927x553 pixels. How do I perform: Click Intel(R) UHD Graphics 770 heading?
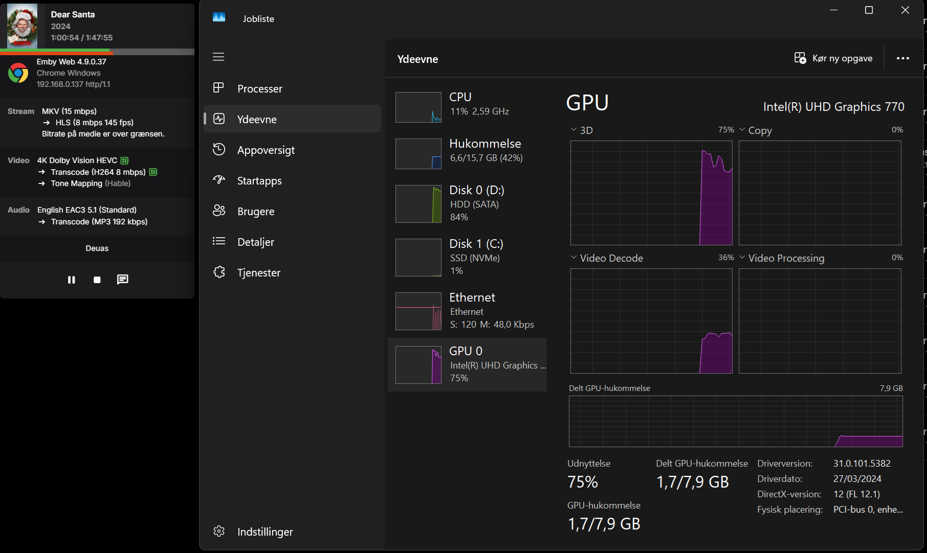(834, 107)
